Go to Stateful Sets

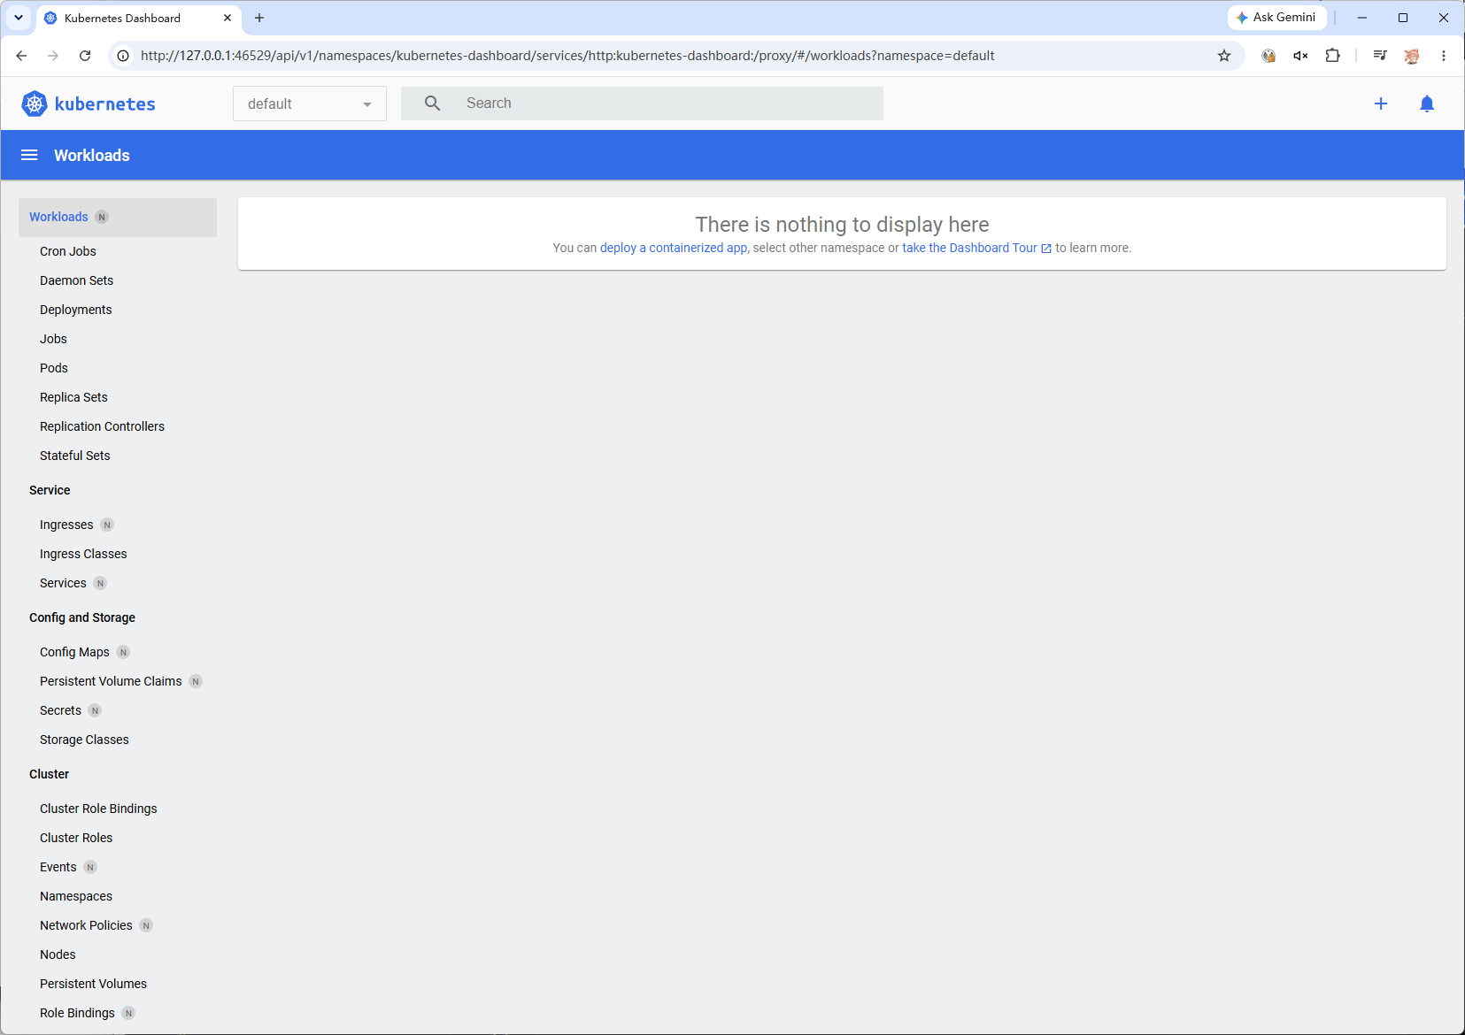[x=75, y=456]
